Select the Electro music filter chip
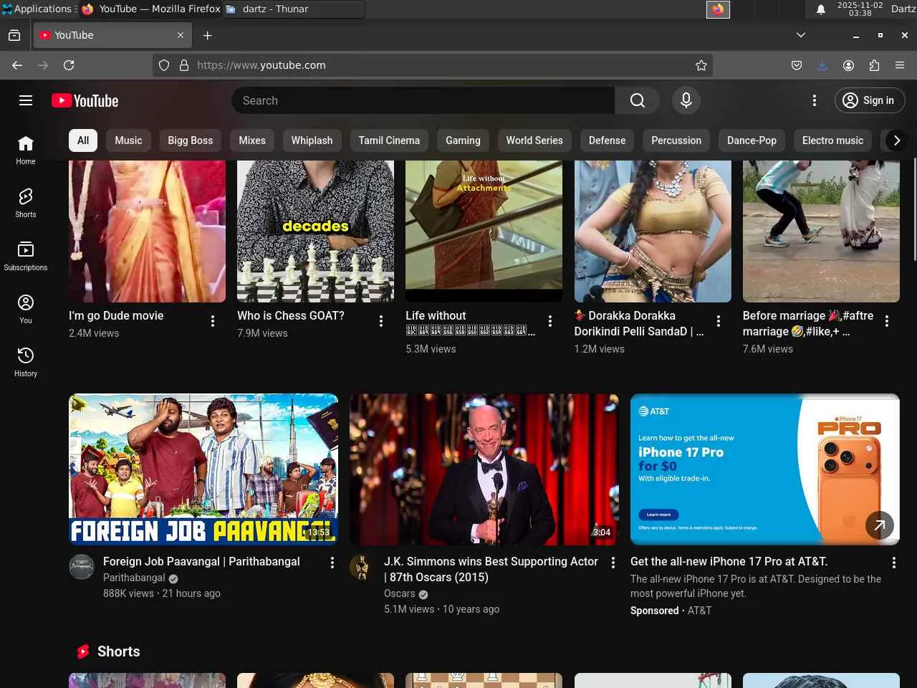This screenshot has height=688, width=917. tap(832, 140)
